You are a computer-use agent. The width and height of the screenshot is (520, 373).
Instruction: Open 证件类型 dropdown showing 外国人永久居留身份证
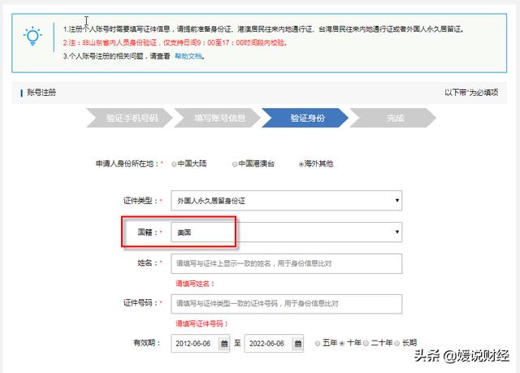coord(287,201)
